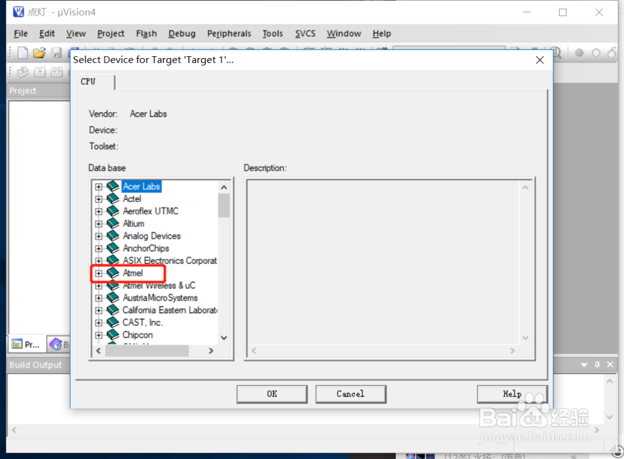Image resolution: width=624 pixels, height=459 pixels.
Task: Open the Window menu
Action: tap(344, 34)
